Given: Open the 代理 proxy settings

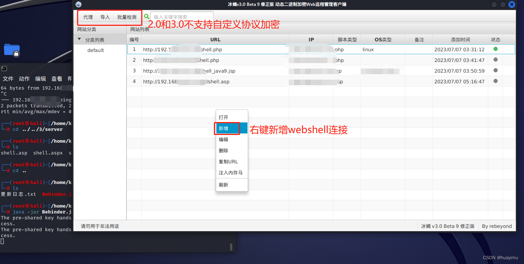Looking at the screenshot, I should click(88, 17).
